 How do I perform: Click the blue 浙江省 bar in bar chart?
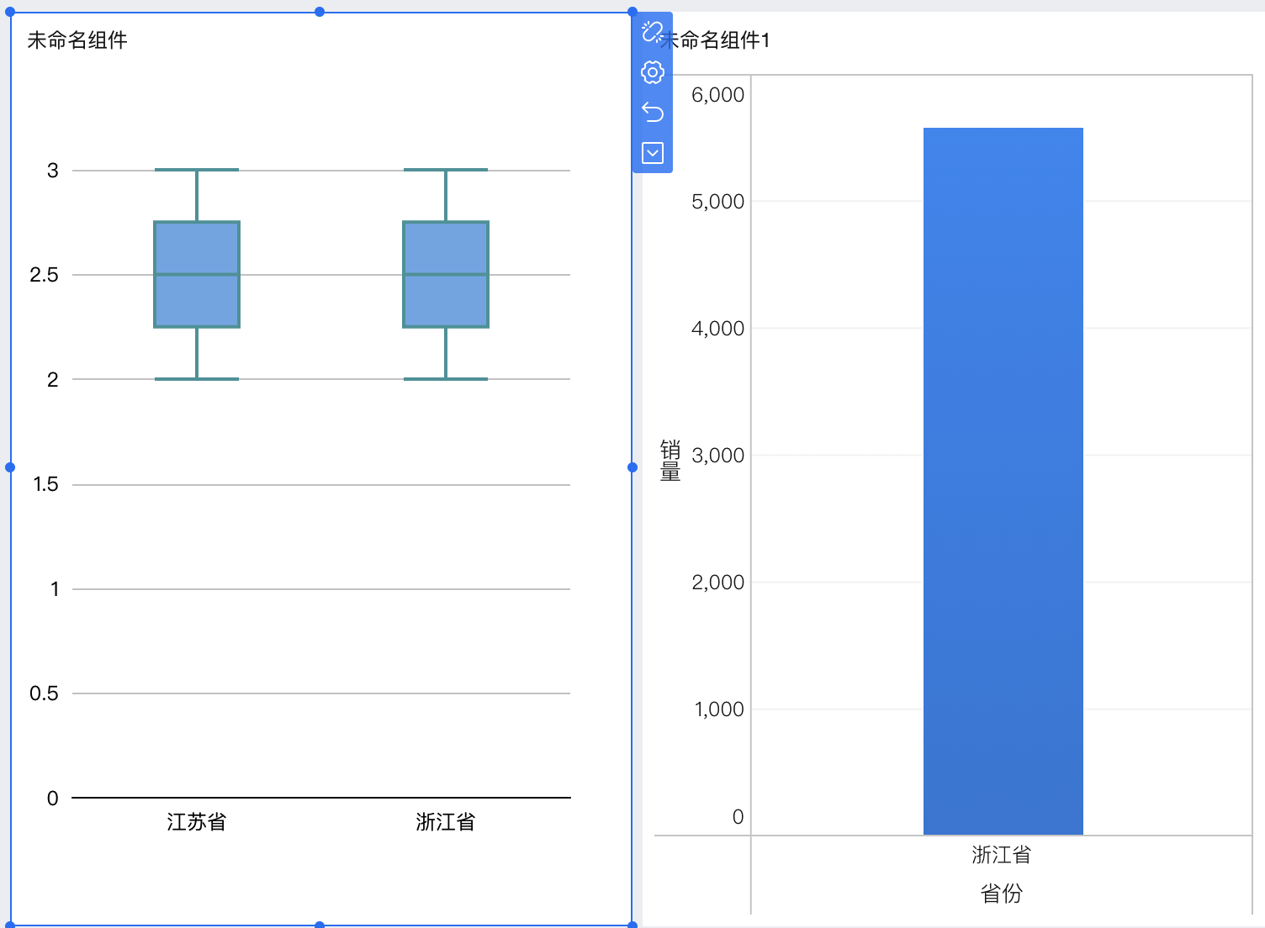coord(1003,481)
